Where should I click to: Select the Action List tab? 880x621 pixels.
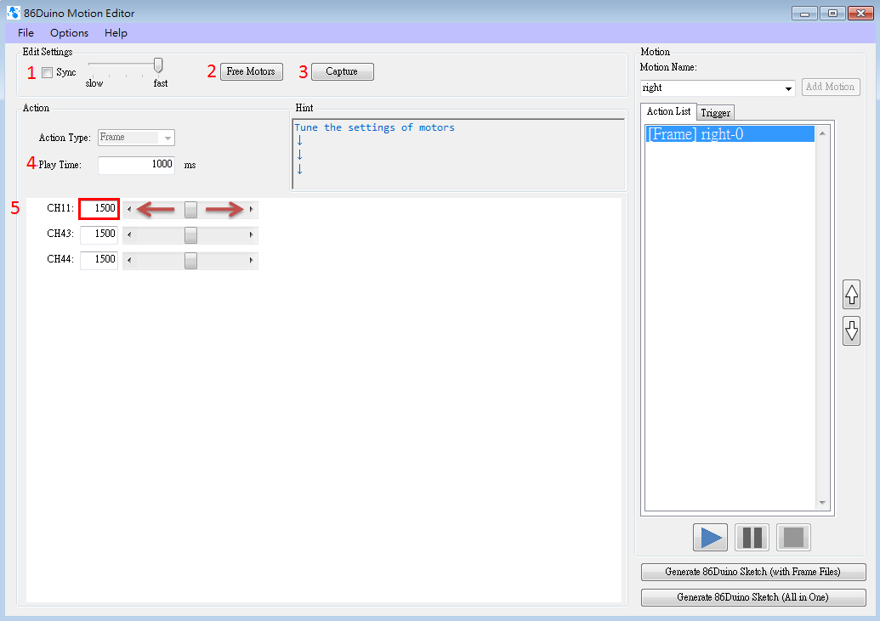tap(668, 111)
